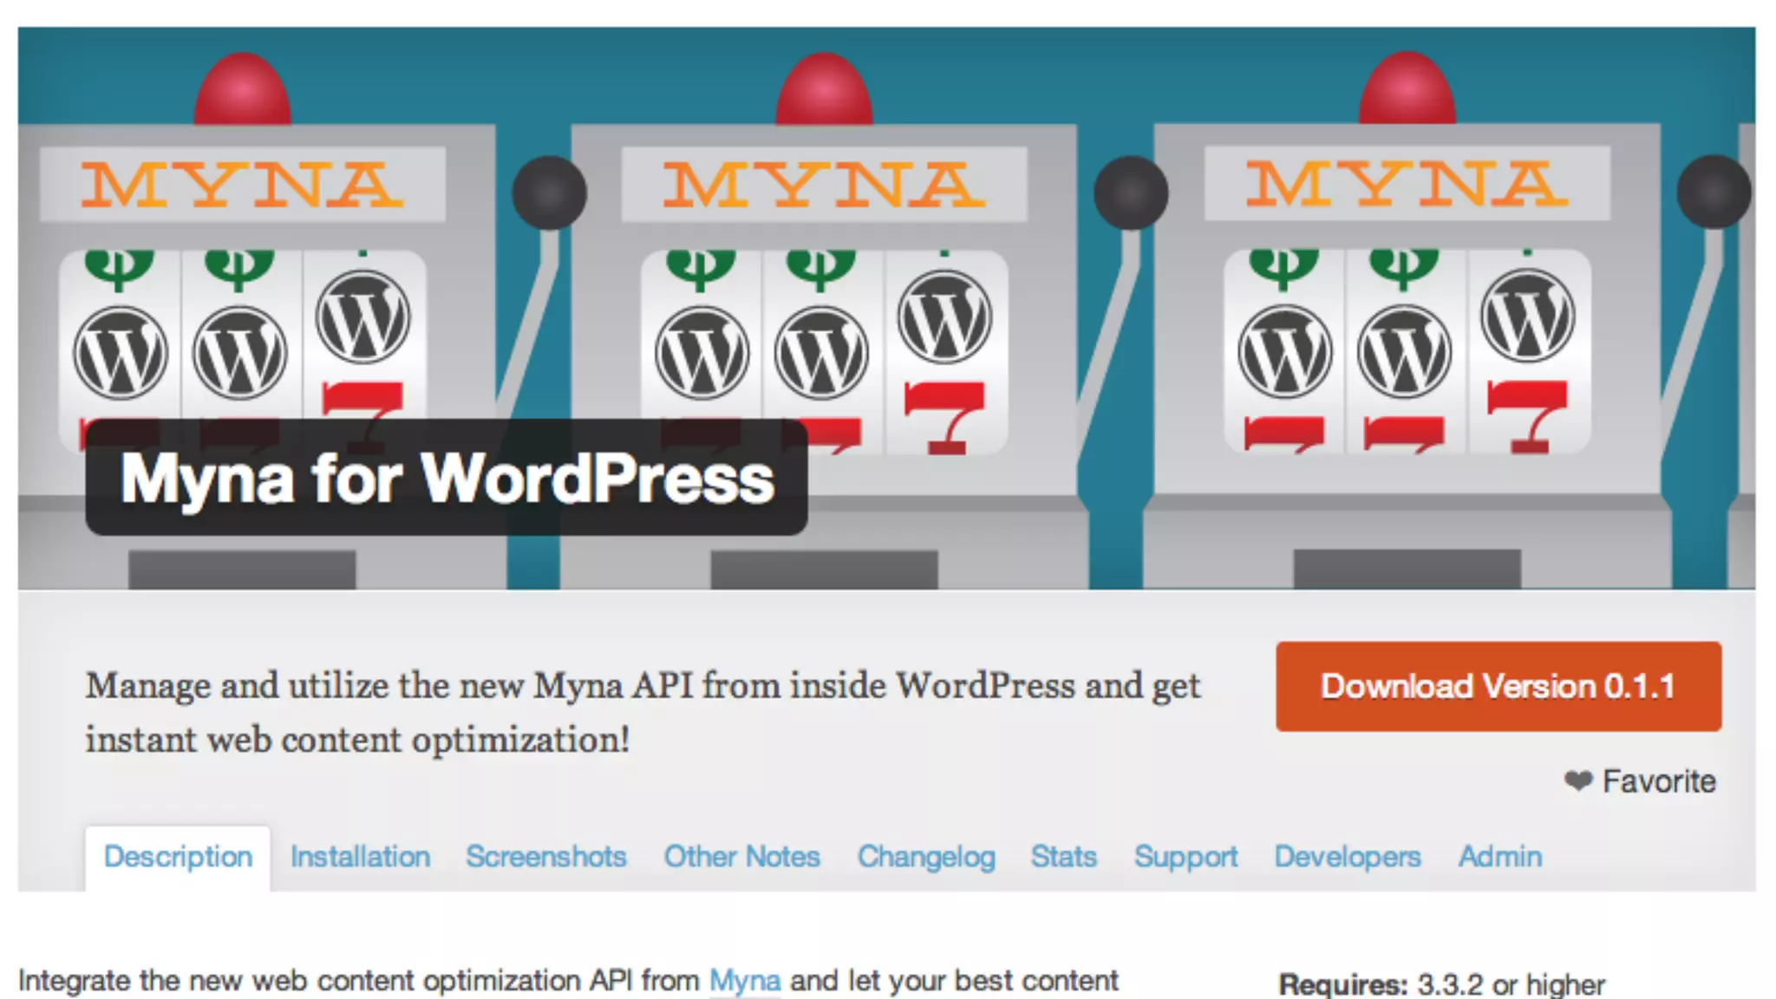The height and width of the screenshot is (999, 1776).
Task: Select the Description tab
Action: click(178, 857)
